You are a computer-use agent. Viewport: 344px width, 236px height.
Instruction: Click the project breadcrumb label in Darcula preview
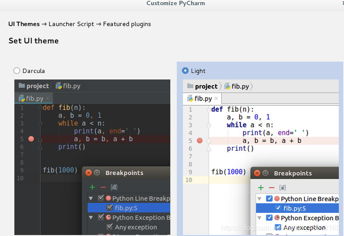coord(38,86)
